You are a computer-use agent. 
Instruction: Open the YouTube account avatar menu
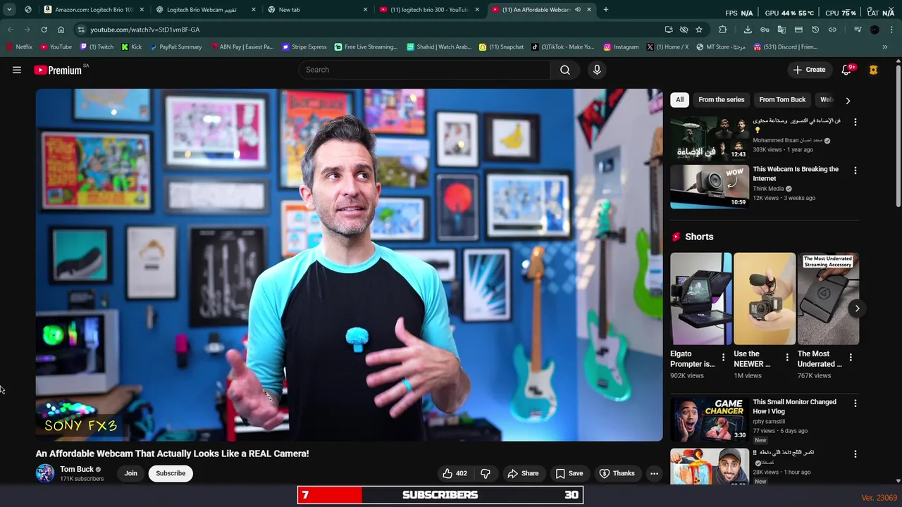click(x=873, y=70)
